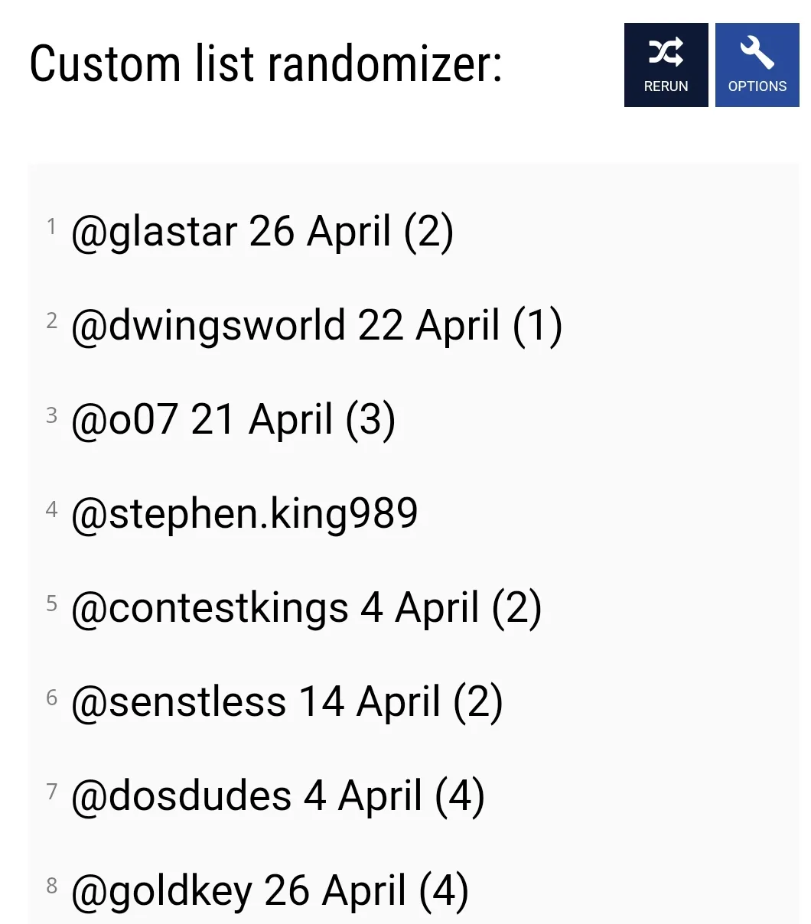Click row number 8 beside @goldkey
The width and height of the screenshot is (811, 924).
[51, 886]
